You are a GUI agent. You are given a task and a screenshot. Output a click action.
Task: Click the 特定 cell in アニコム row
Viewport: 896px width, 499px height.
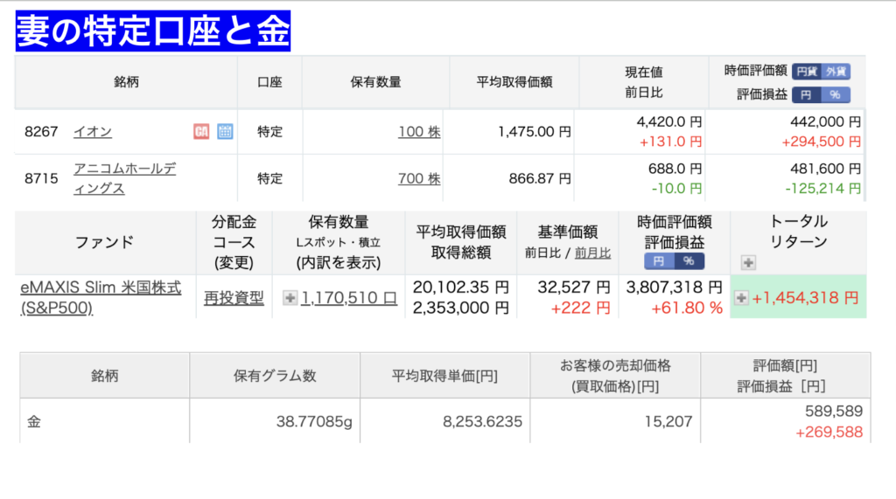(x=269, y=178)
